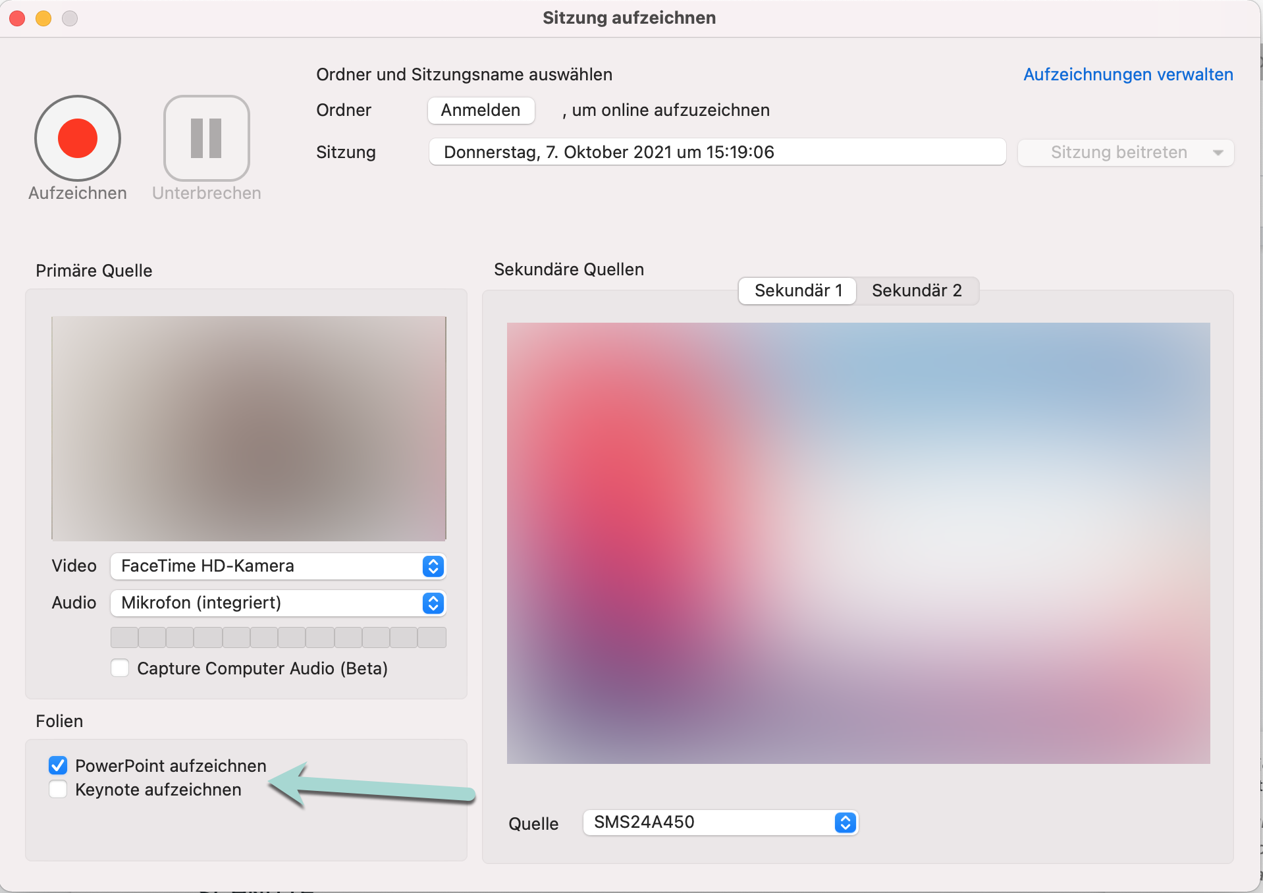The width and height of the screenshot is (1263, 893).
Task: Click the audio level meter bar
Action: point(278,637)
